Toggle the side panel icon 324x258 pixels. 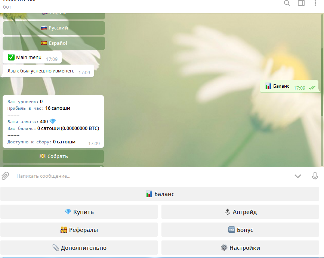pos(301,3)
